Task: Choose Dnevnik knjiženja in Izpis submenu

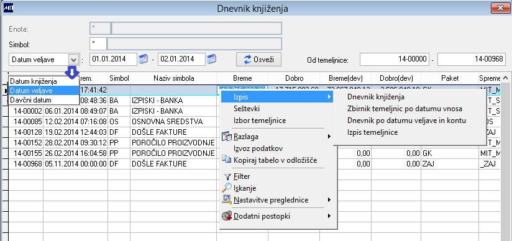Action: [409, 97]
